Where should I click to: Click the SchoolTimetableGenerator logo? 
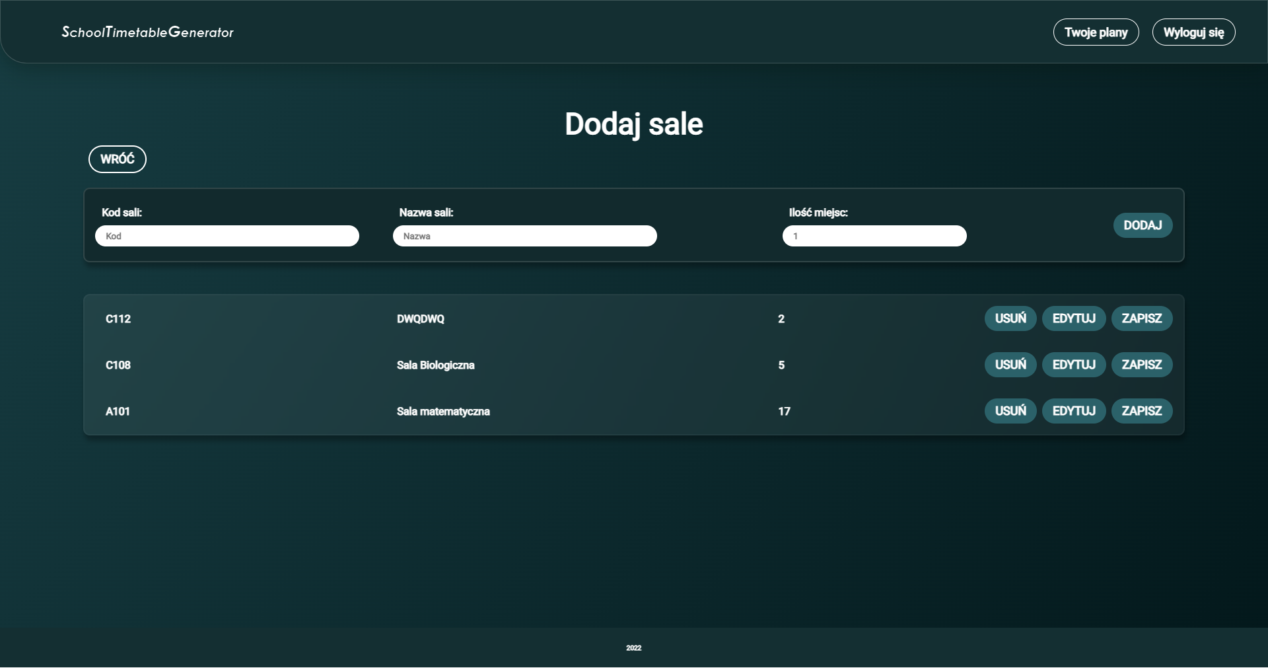(147, 32)
